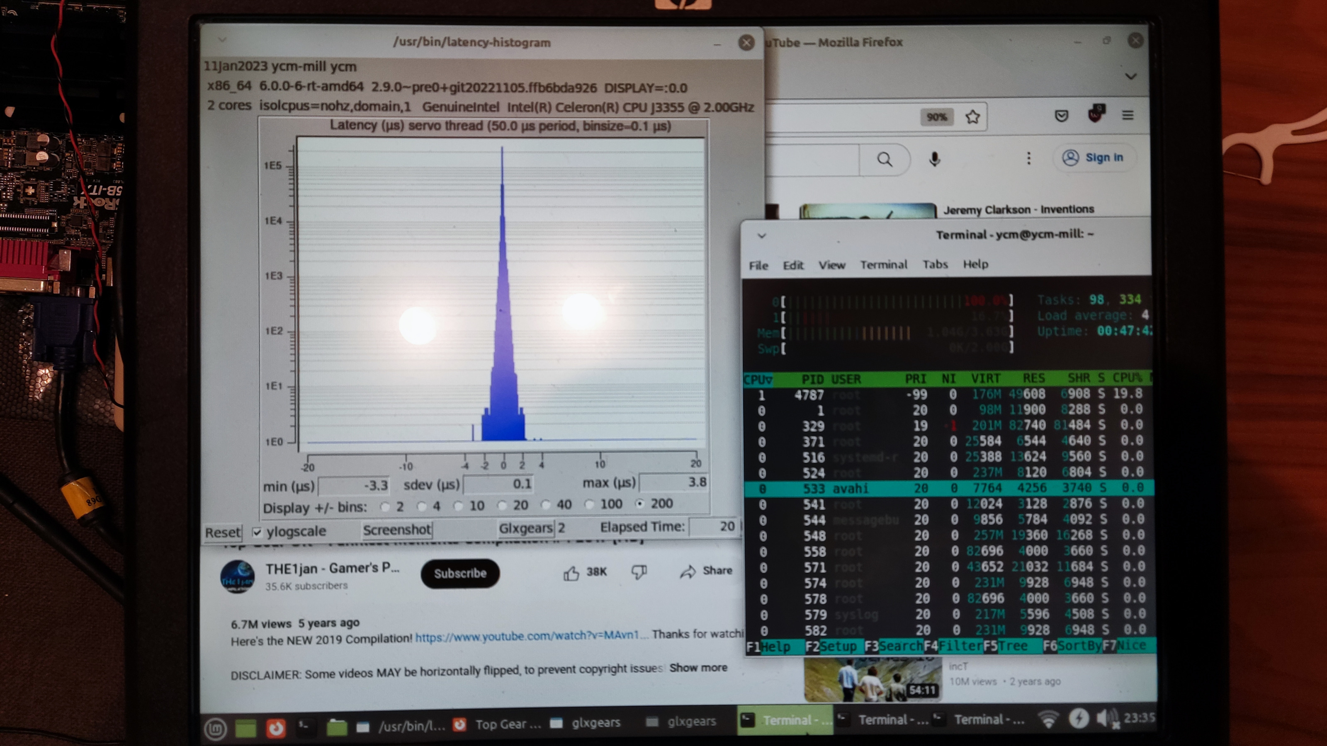Open the Tabs menu in Terminal
The height and width of the screenshot is (746, 1327).
935,264
